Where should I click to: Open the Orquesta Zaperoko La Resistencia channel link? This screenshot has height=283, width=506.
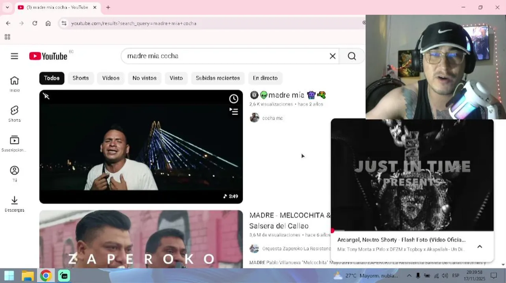[x=296, y=248]
